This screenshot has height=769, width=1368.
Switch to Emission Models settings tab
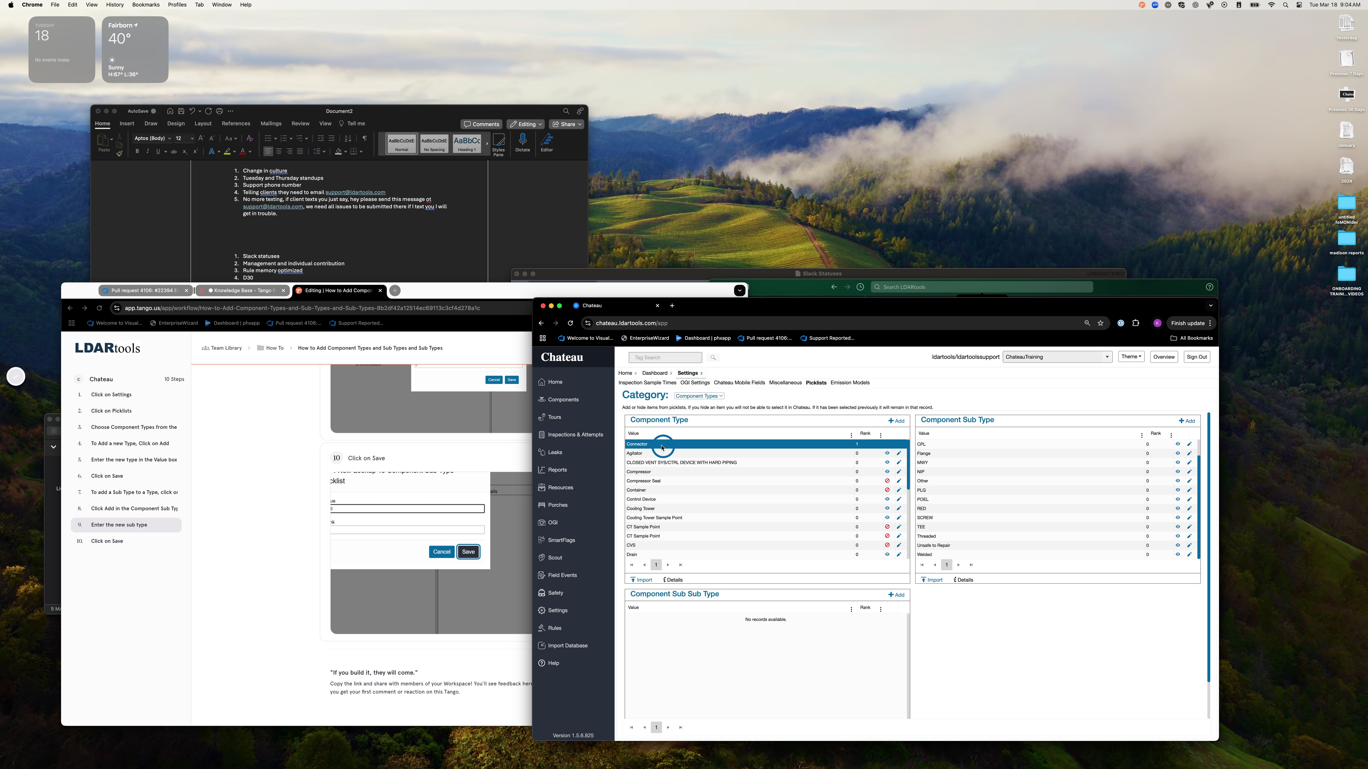coord(850,383)
